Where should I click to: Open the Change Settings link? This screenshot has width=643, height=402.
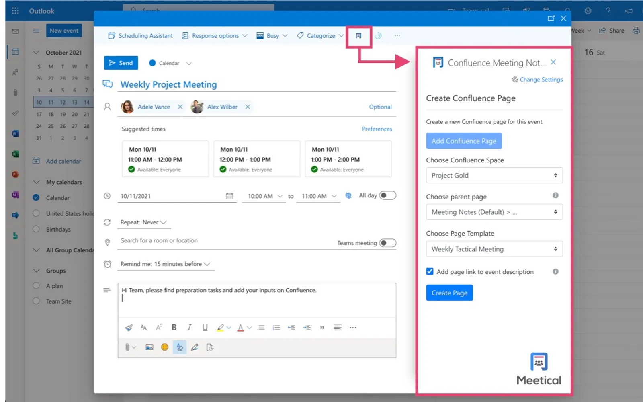[x=537, y=80]
